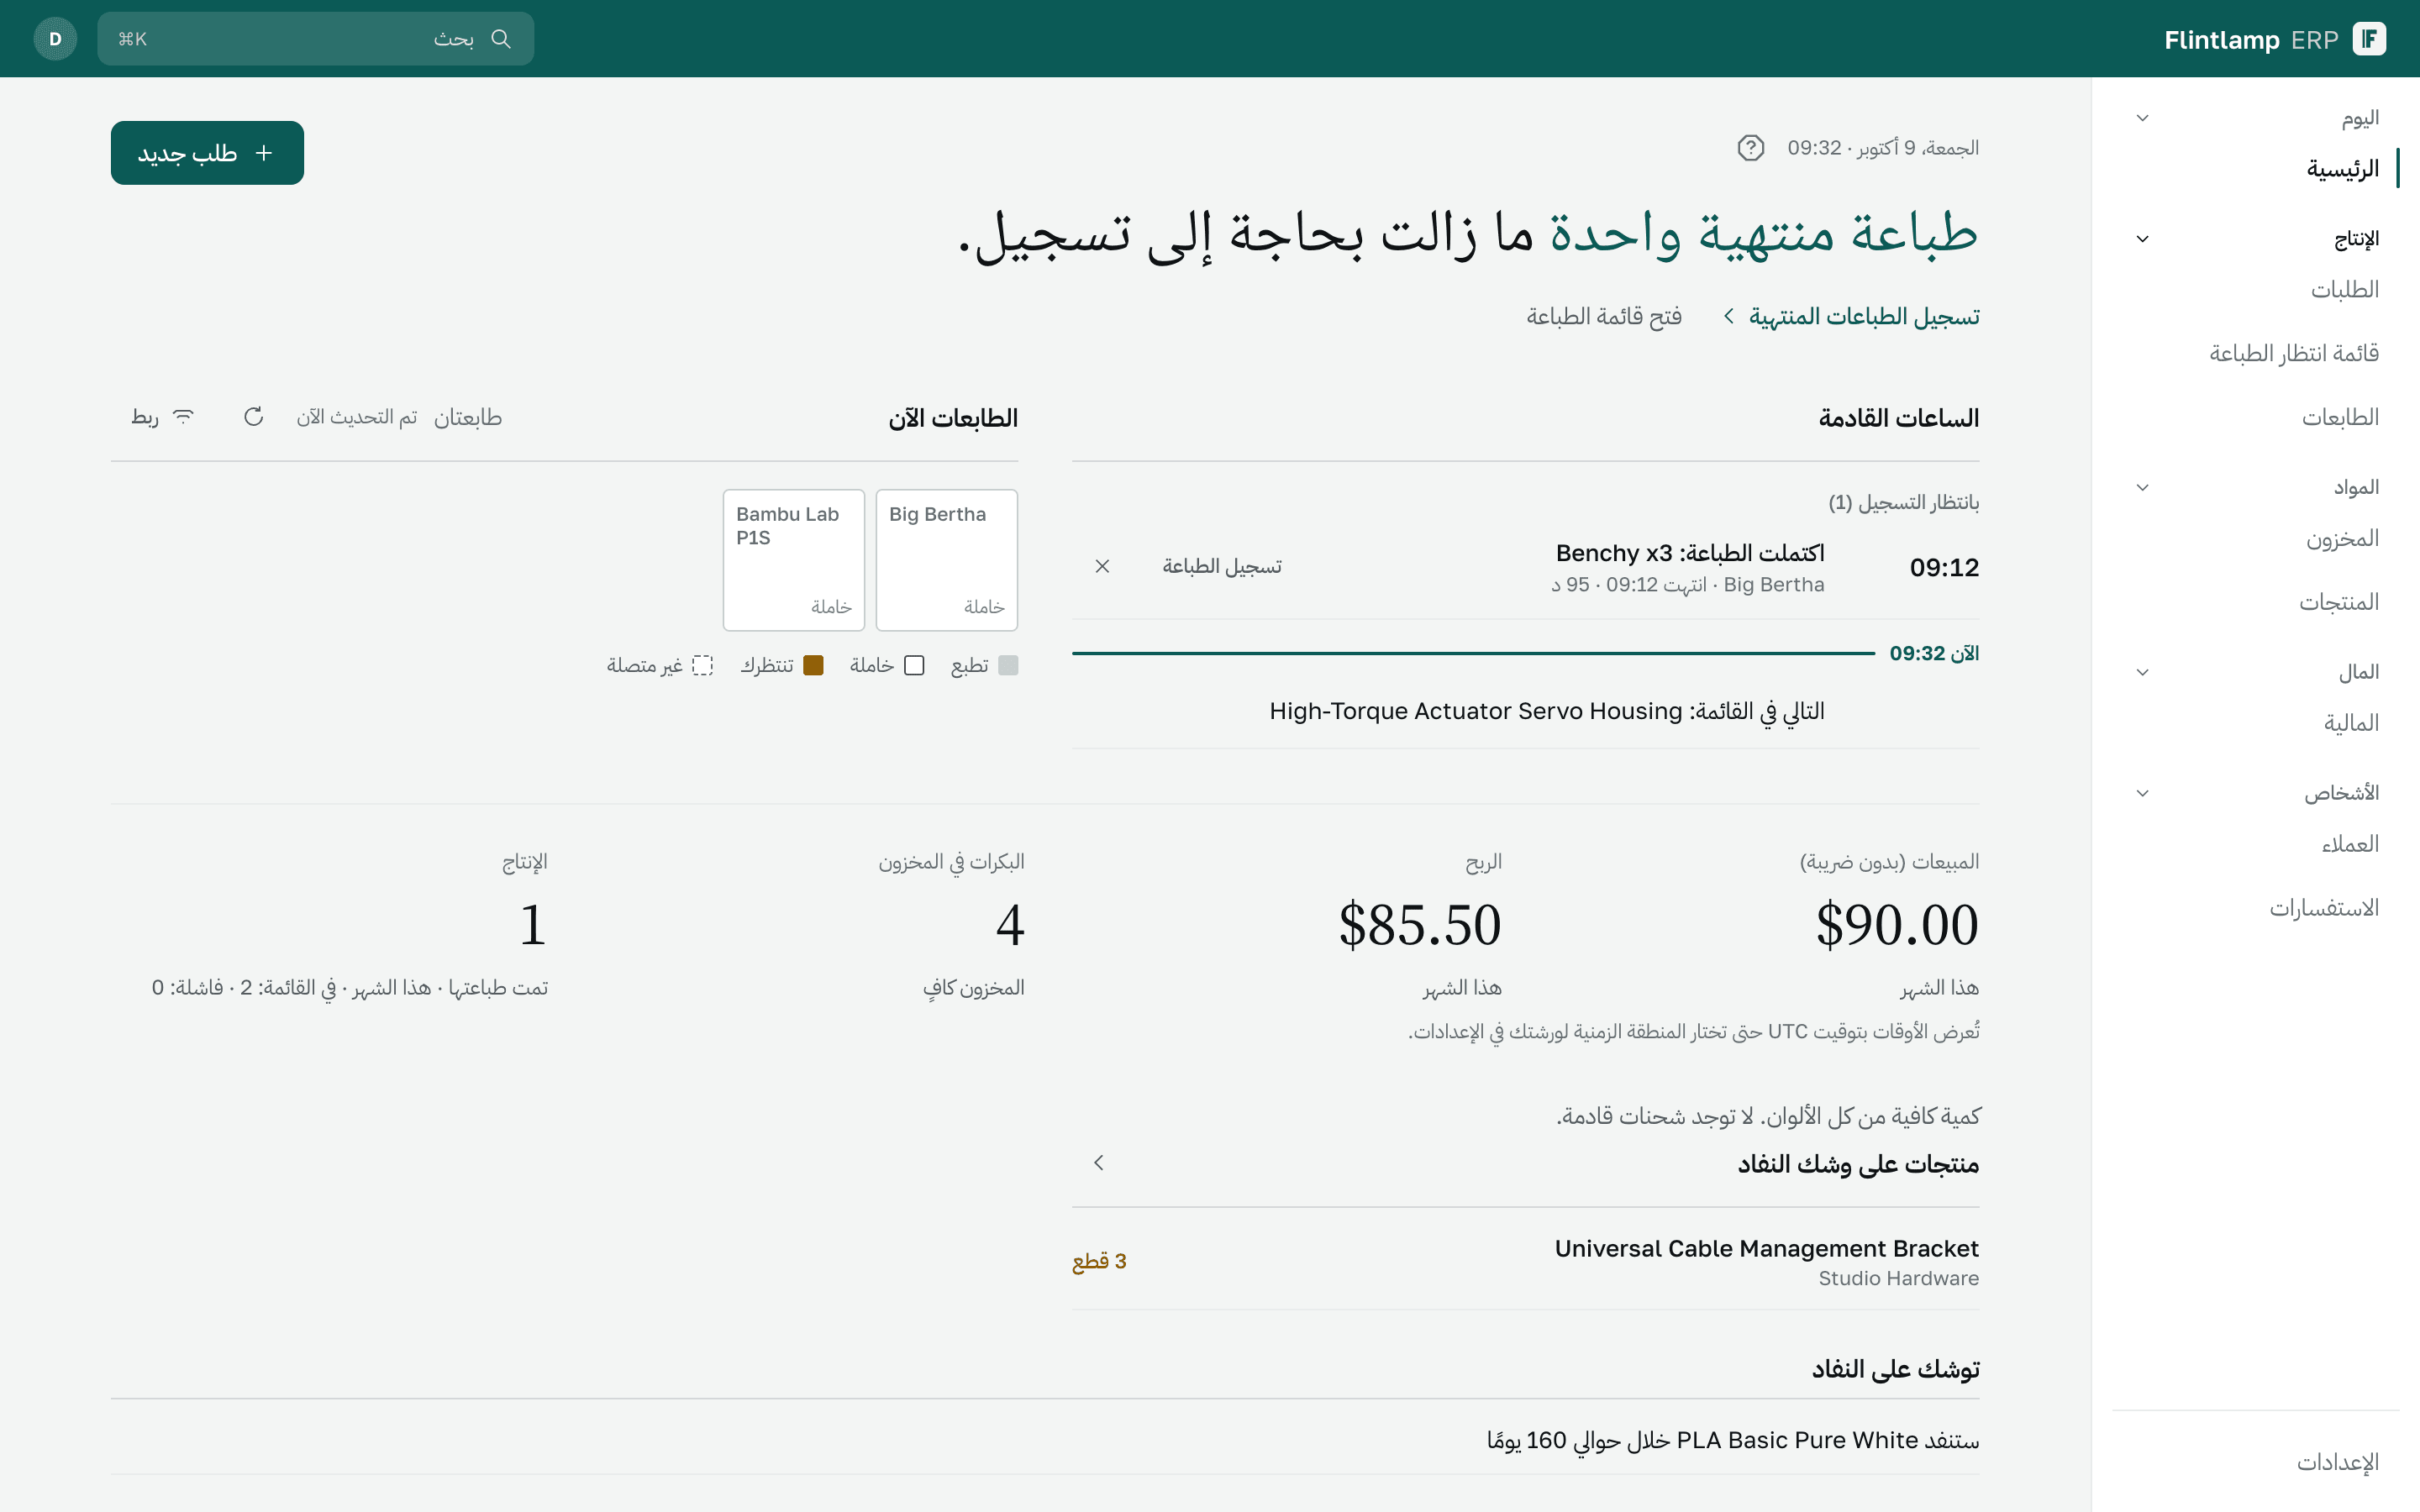
Task: Refresh printers with the reload icon
Action: (254, 417)
